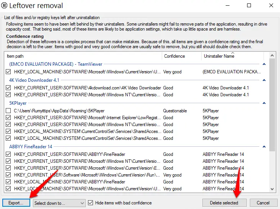Collapse the ABBYY FineReader 14 group
The width and height of the screenshot is (280, 209).
264,147
